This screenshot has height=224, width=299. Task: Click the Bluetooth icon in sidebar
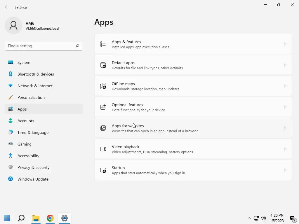11,74
